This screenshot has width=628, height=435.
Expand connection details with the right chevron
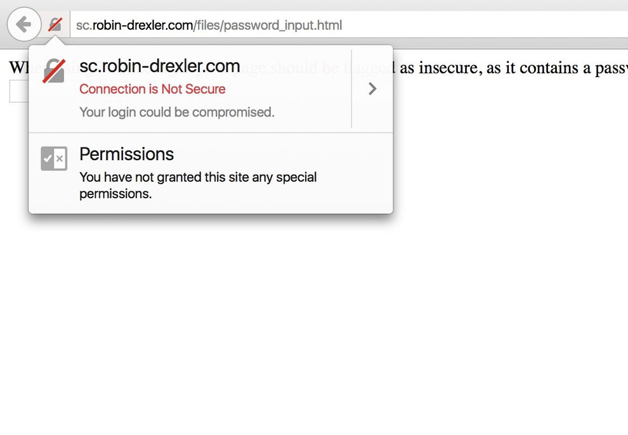point(372,89)
